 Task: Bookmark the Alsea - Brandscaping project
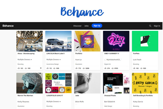pos(41,68)
